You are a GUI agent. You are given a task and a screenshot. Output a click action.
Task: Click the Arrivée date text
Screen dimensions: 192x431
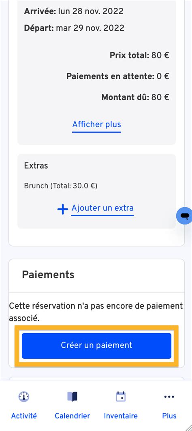tap(74, 11)
